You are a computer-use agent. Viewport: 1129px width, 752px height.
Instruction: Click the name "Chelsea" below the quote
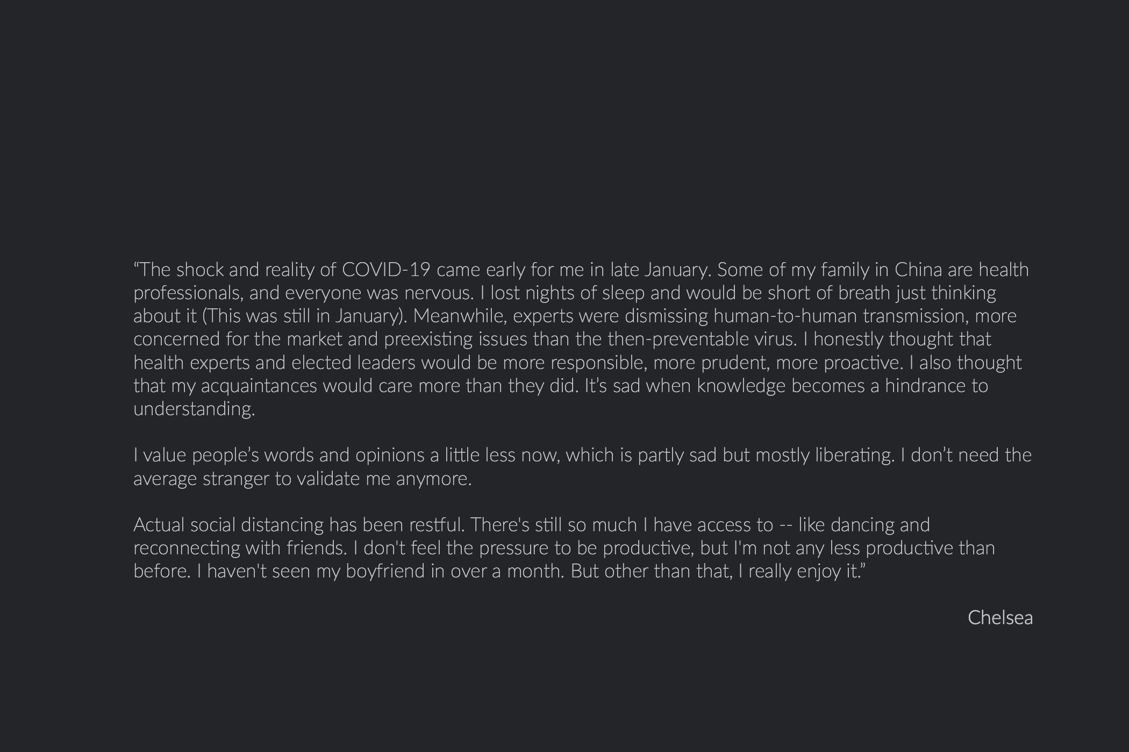(x=1000, y=618)
